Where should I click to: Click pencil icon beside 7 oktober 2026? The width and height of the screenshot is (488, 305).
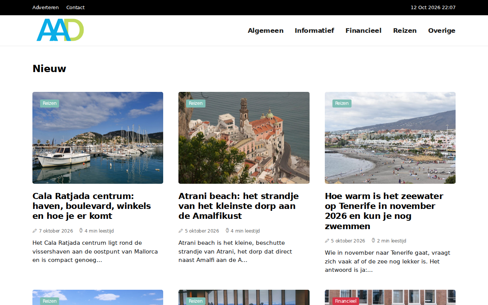pyautogui.click(x=35, y=231)
